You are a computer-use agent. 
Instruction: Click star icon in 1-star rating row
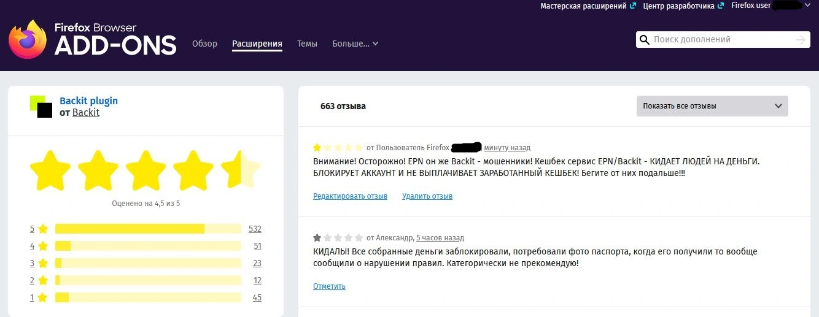click(42, 297)
